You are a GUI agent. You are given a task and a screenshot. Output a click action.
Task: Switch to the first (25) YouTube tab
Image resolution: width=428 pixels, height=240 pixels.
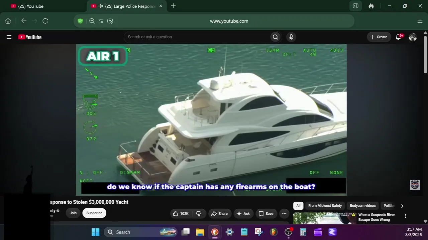[43, 6]
